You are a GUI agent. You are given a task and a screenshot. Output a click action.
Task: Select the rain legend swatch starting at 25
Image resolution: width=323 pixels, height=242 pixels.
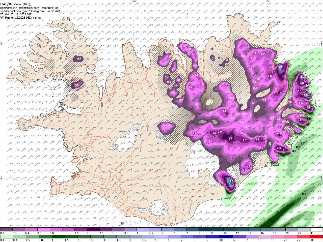303,236
